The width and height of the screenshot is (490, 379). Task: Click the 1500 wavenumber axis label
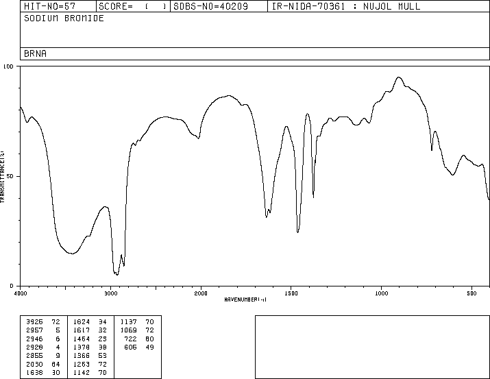pos(291,293)
